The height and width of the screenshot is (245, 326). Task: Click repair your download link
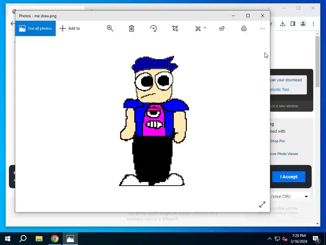point(286,80)
